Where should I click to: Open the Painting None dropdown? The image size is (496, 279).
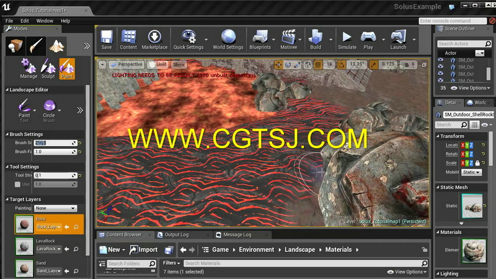pos(55,208)
